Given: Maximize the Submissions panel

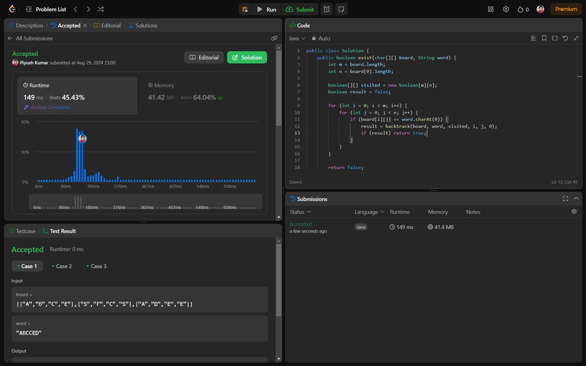Looking at the screenshot, I should (565, 199).
